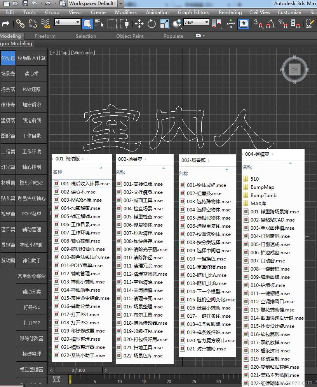Step the time slider back with left arrow
Screen dimensions: 317x387
tap(51, 370)
